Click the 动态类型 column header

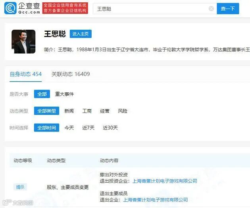pos(56,160)
